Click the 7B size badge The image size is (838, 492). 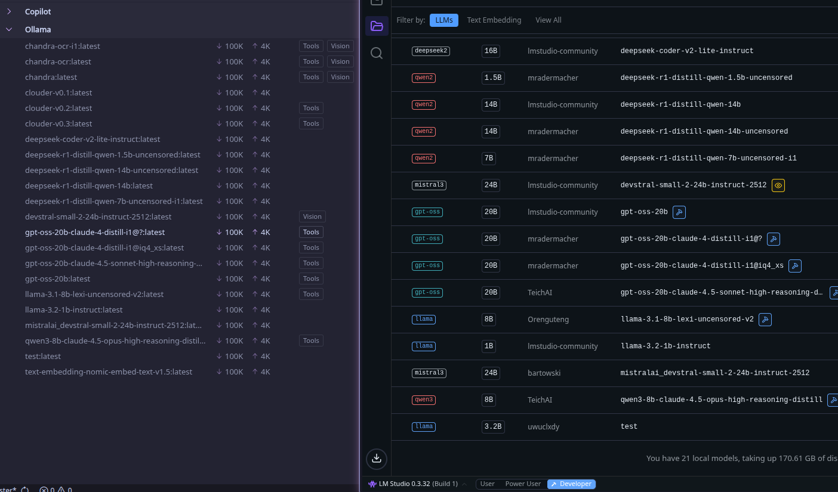click(x=489, y=159)
